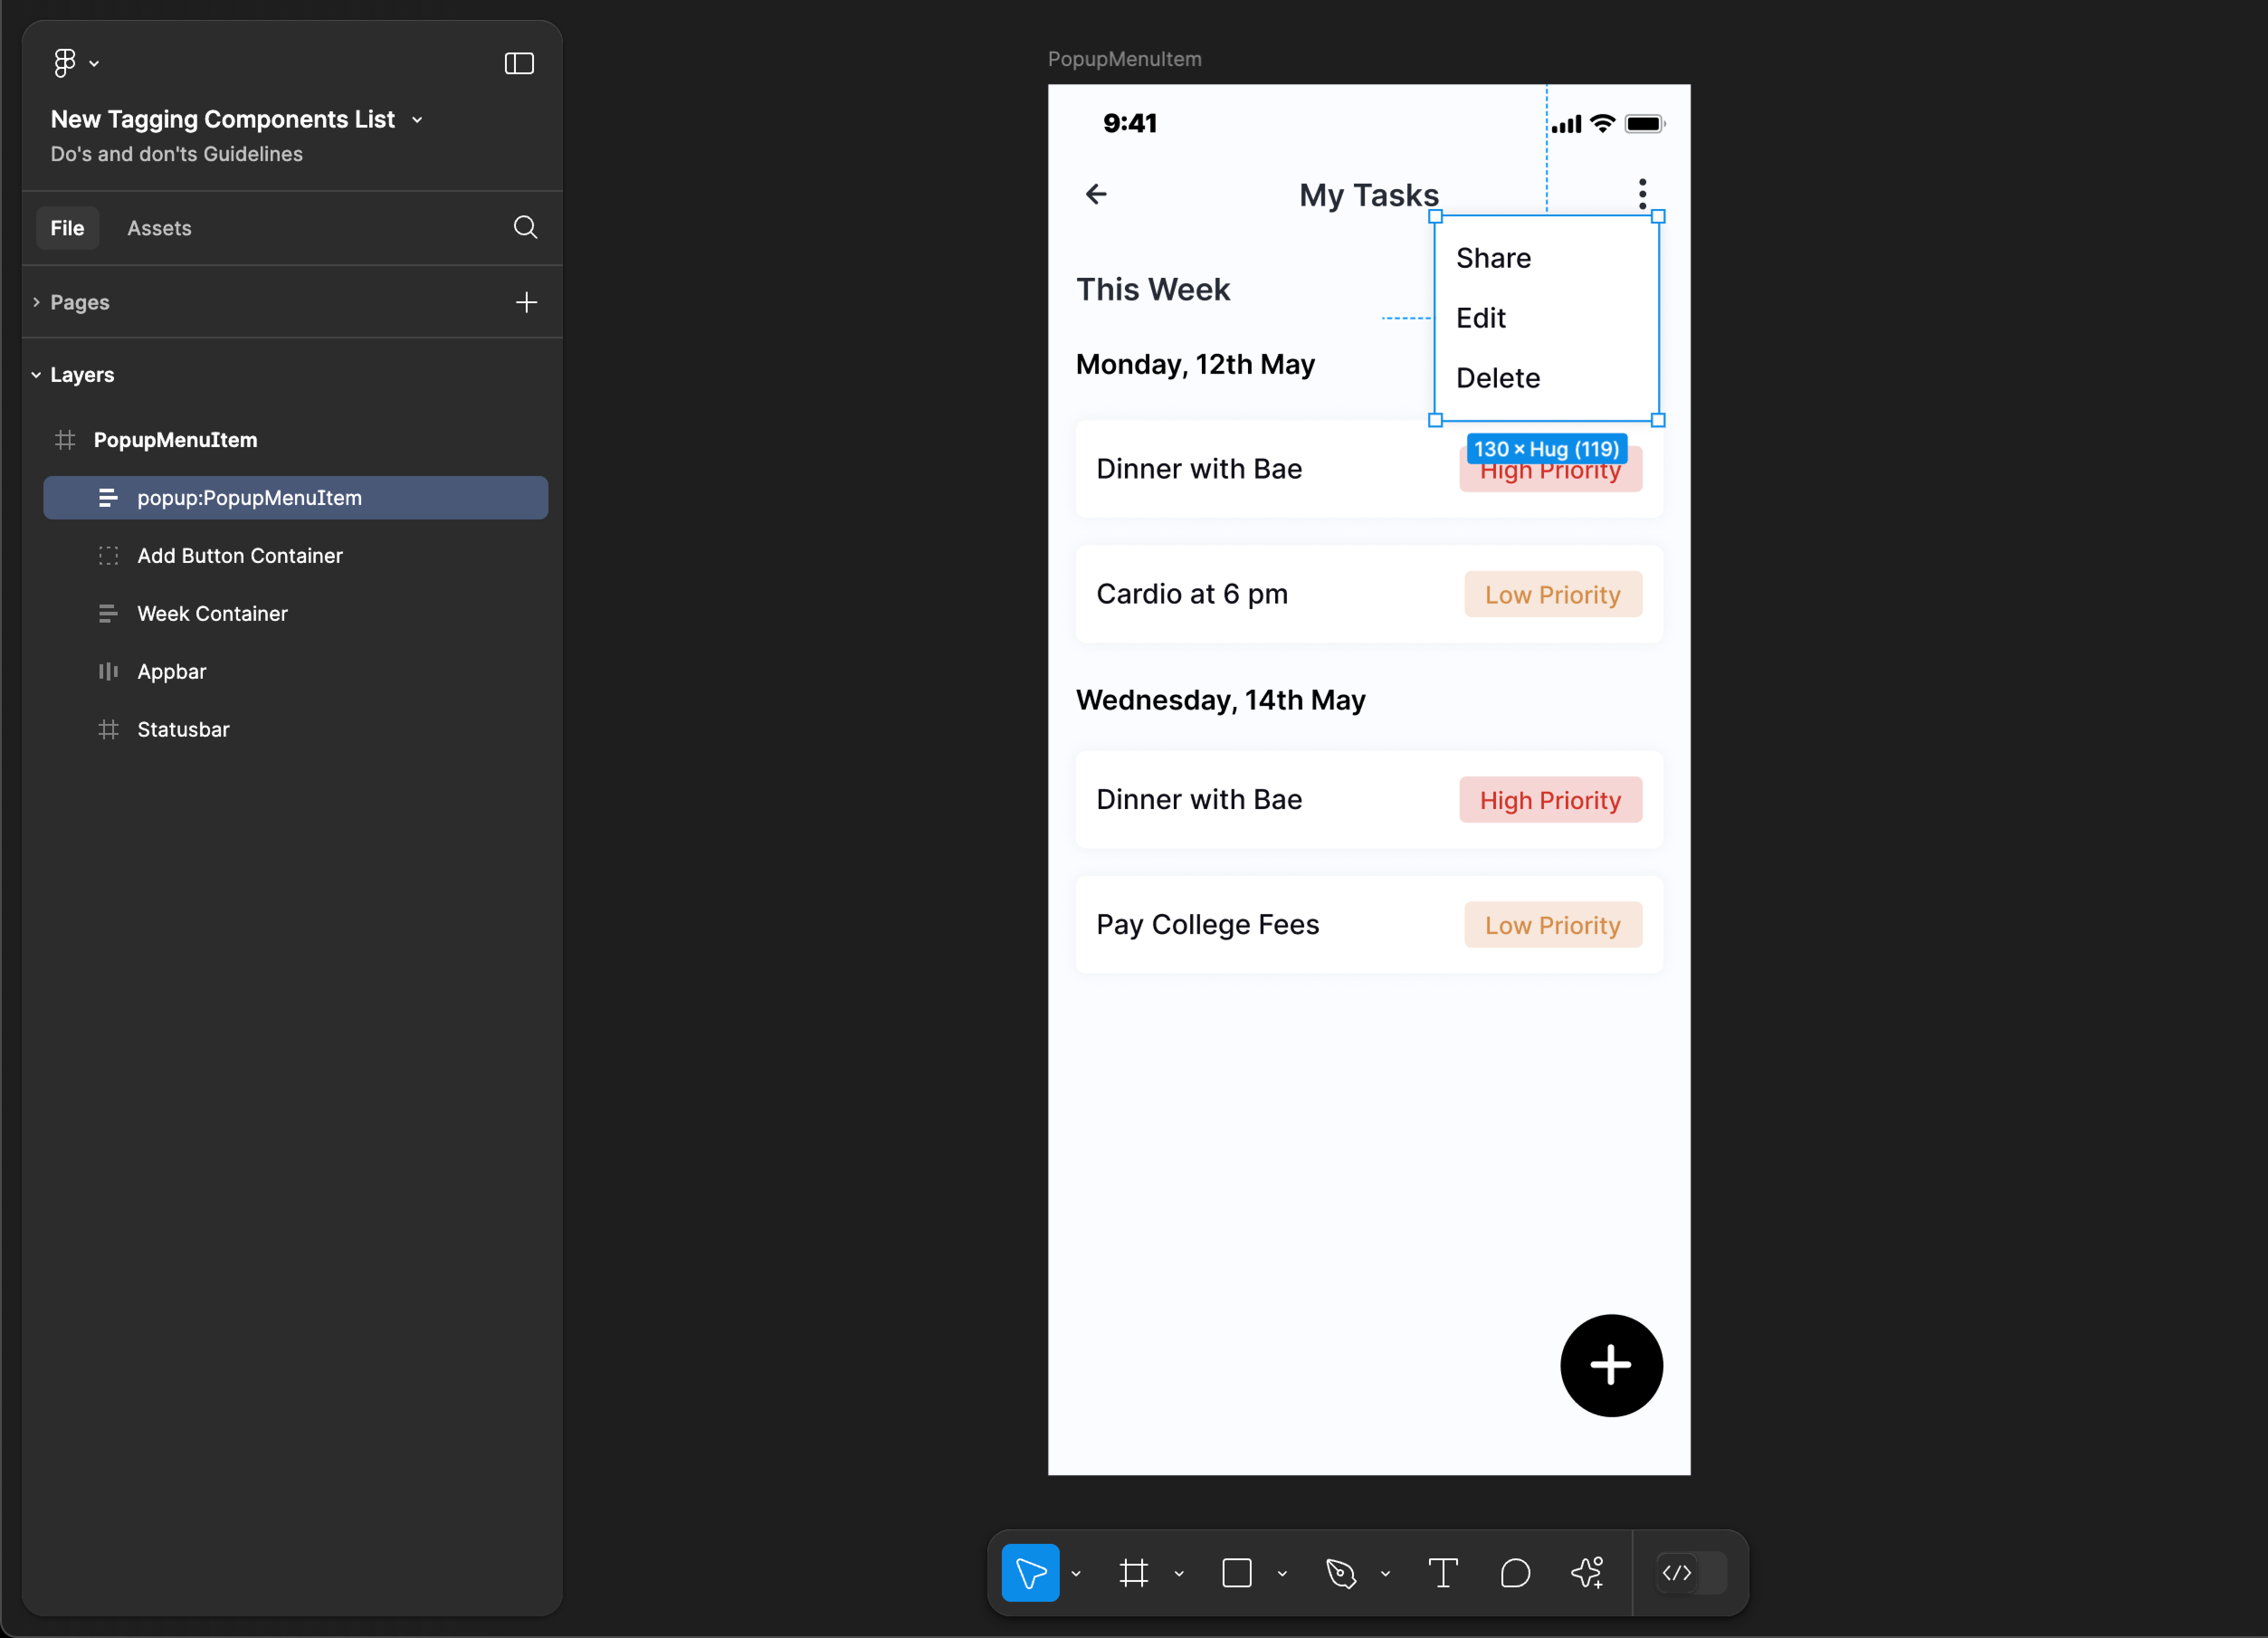Screen dimensions: 2268x1638
Task: Click the wifi icon in status bar
Action: [x=1602, y=124]
